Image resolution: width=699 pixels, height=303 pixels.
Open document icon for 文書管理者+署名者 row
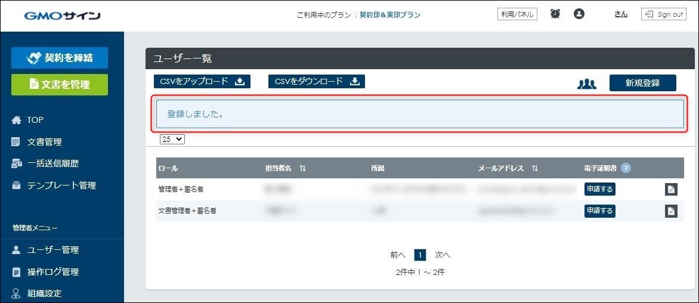(x=671, y=211)
